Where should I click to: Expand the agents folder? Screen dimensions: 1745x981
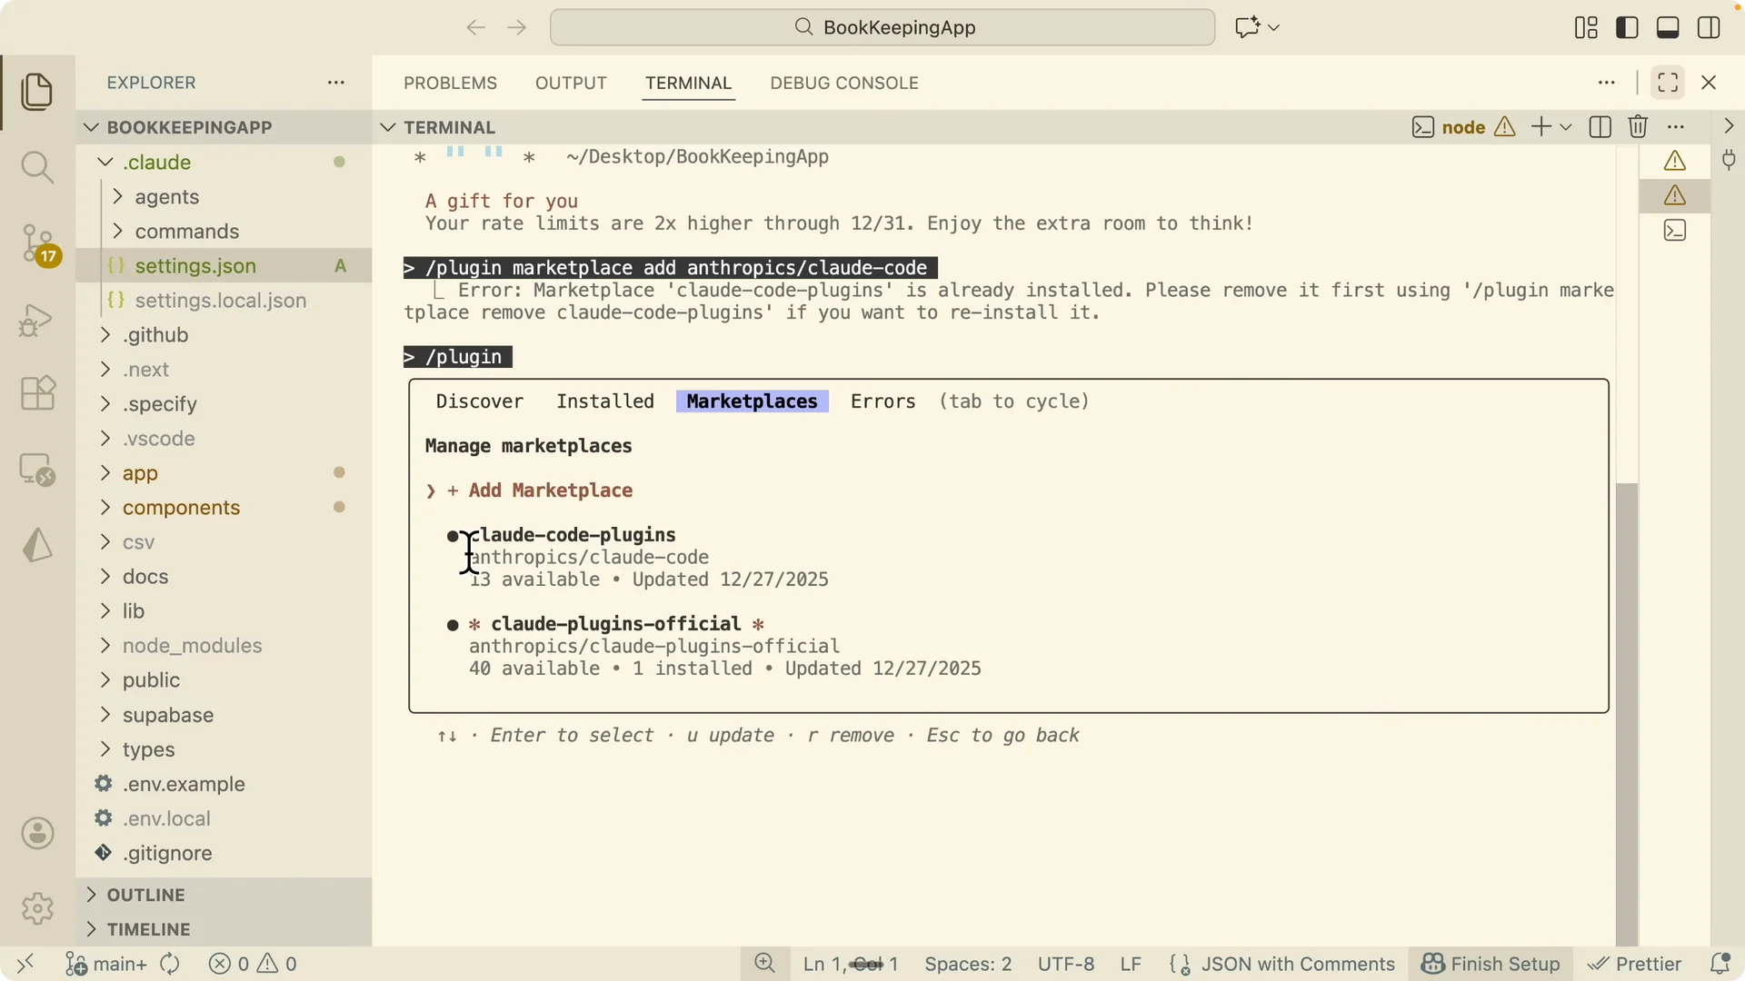pos(224,197)
